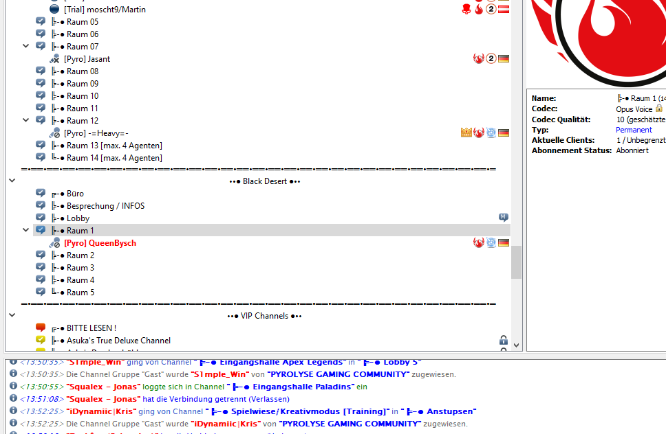The image size is (666, 434).
Task: Click the 13:50:55 timestamp in the log
Action: pyautogui.click(x=41, y=387)
